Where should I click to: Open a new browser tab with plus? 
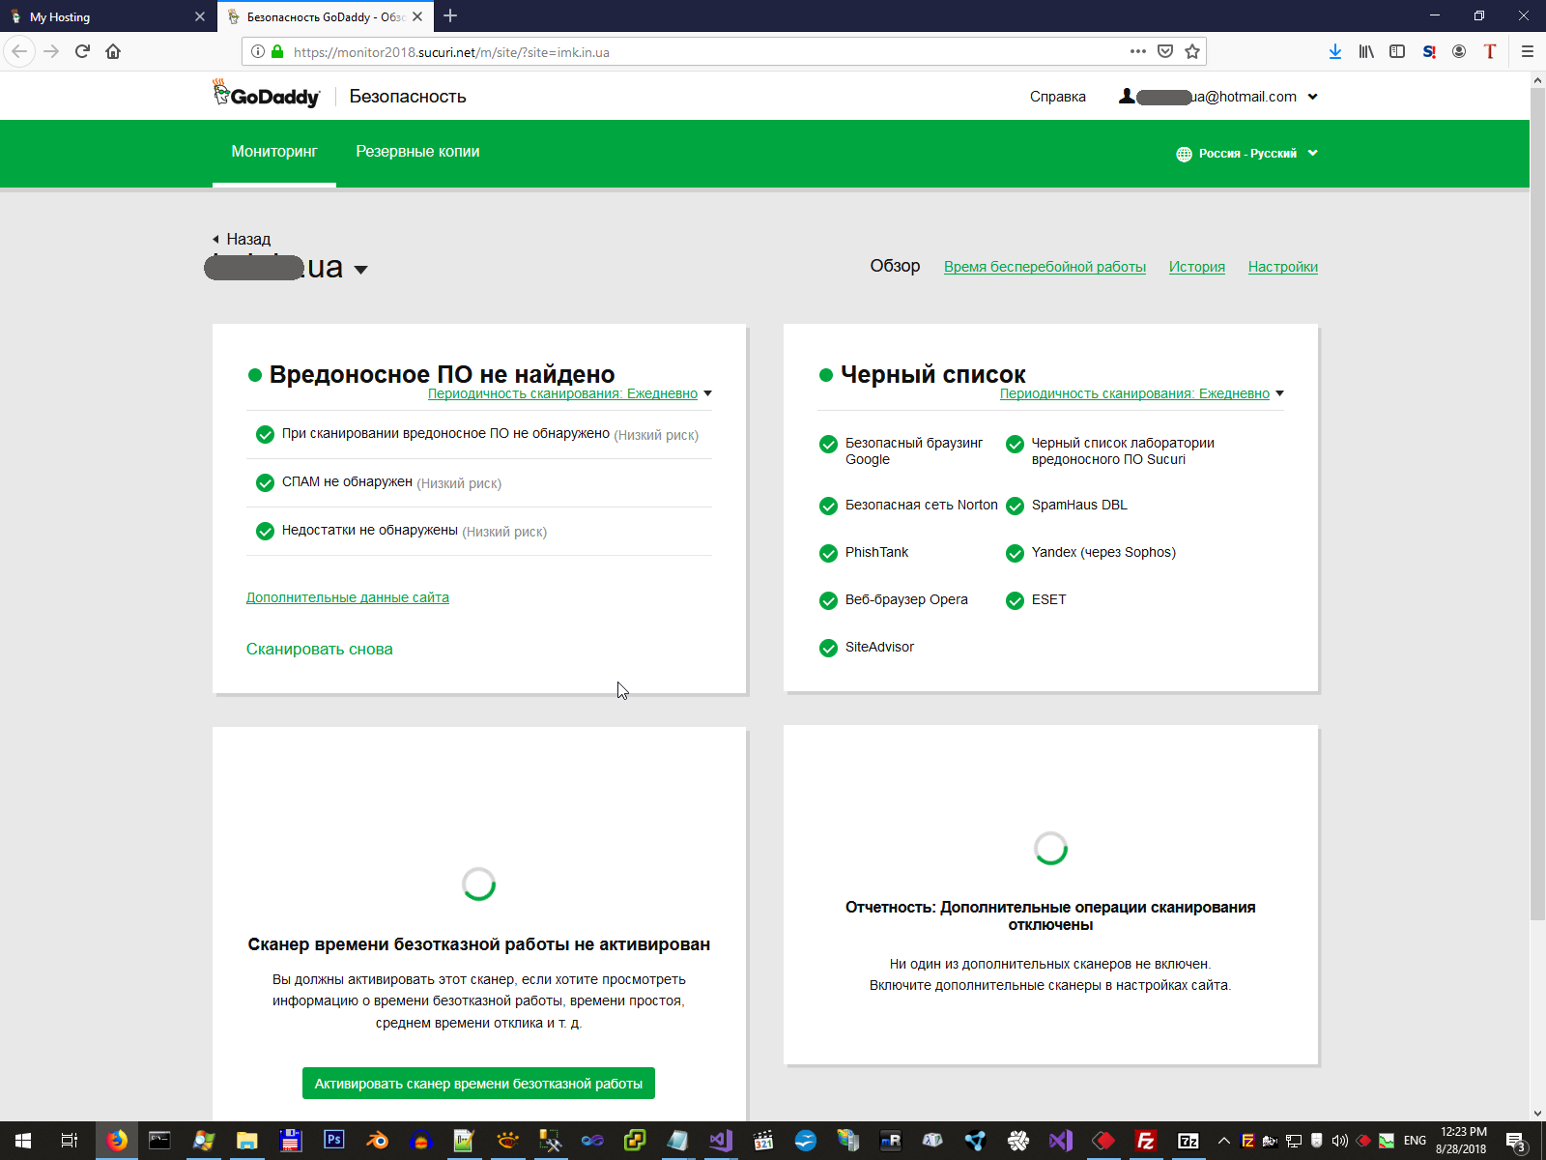[450, 15]
